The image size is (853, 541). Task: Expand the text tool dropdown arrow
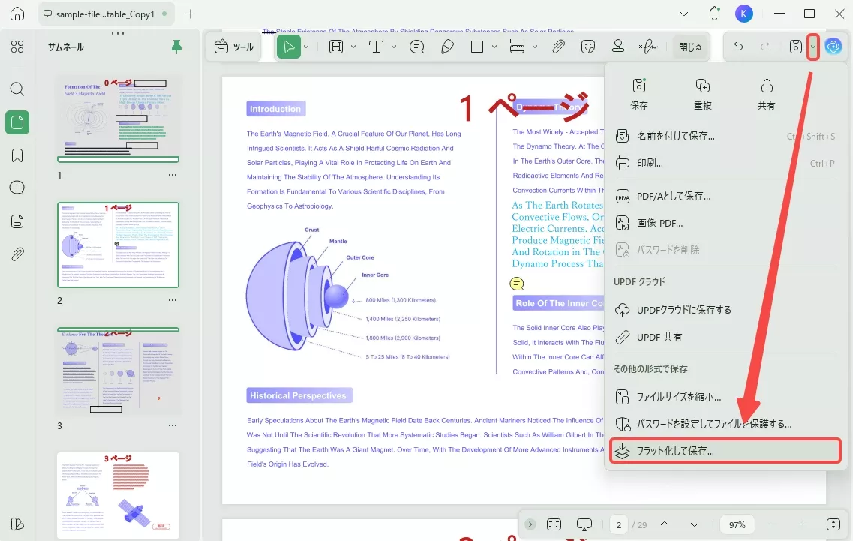[395, 47]
